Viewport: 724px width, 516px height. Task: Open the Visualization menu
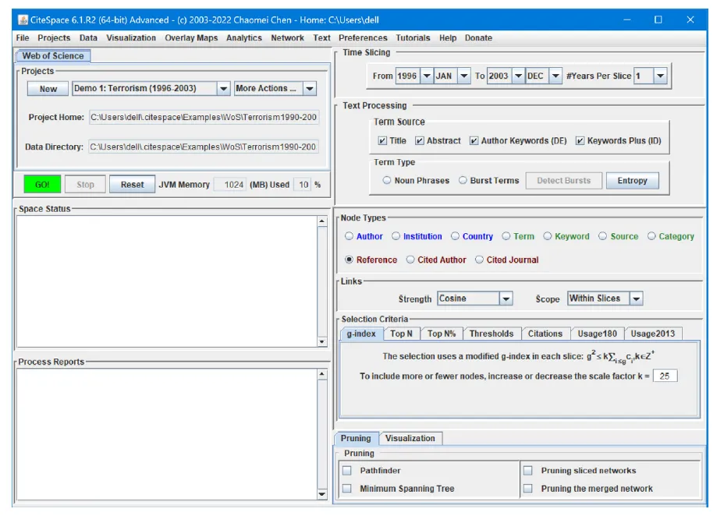click(131, 38)
